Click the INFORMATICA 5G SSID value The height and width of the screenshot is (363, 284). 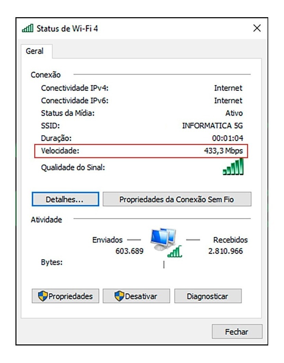212,126
